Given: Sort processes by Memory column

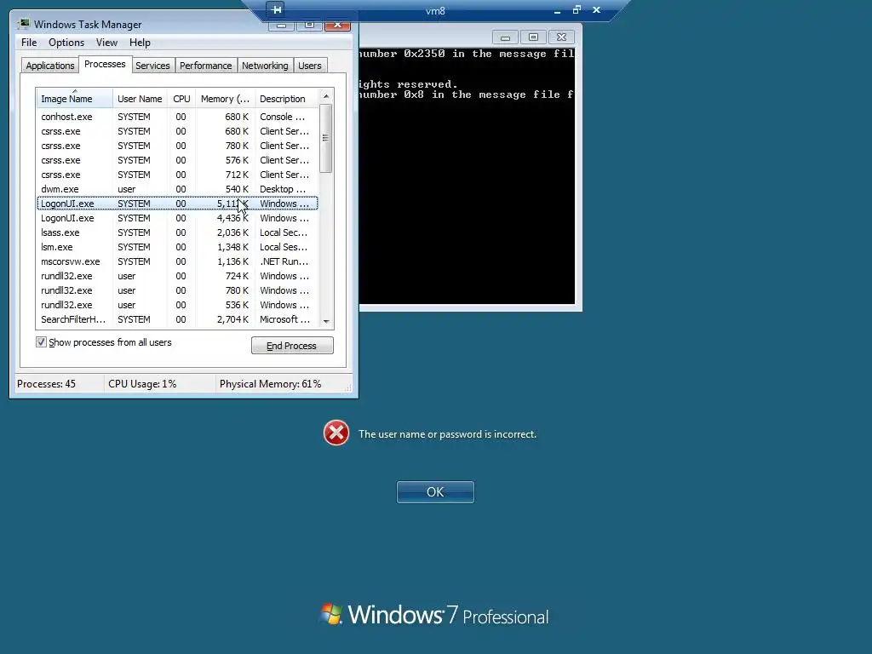Looking at the screenshot, I should point(225,99).
